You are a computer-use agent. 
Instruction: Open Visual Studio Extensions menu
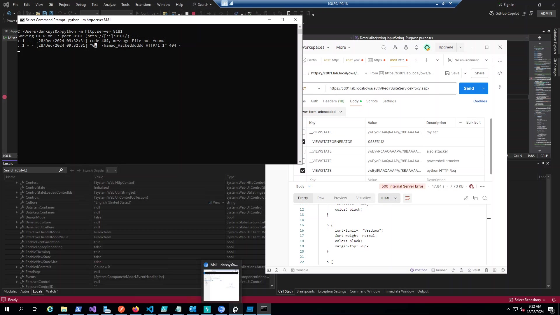[x=143, y=5]
